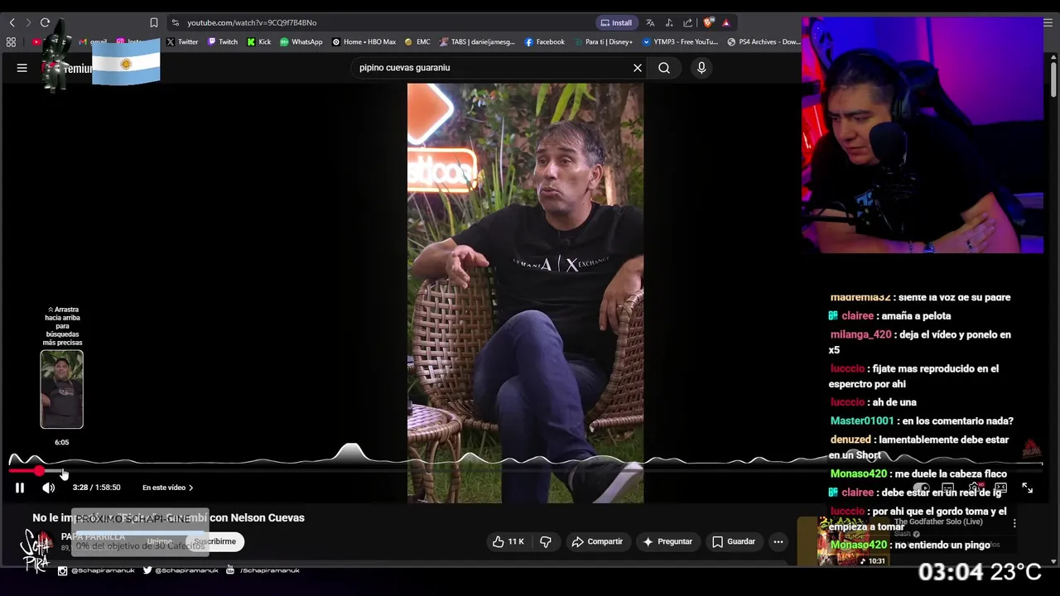Open the Kick bookmark
Viewport: 1060px width, 596px height.
point(259,41)
